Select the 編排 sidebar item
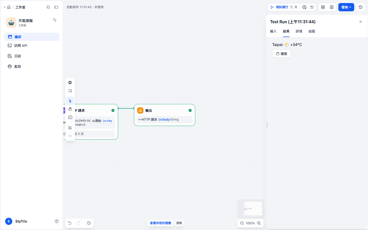Viewport: 368px width, 230px height. coord(32,37)
